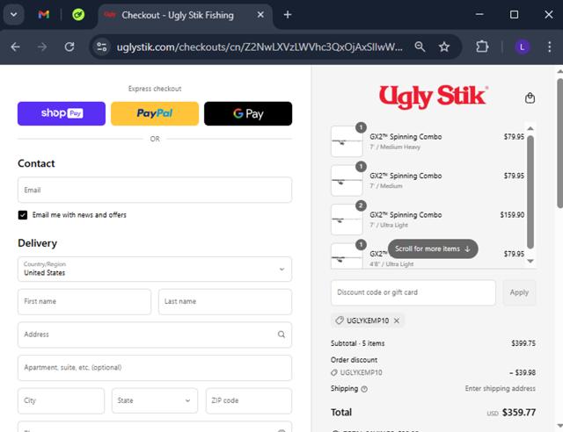
Task: Open the Chrome three-dot menu
Action: click(549, 47)
